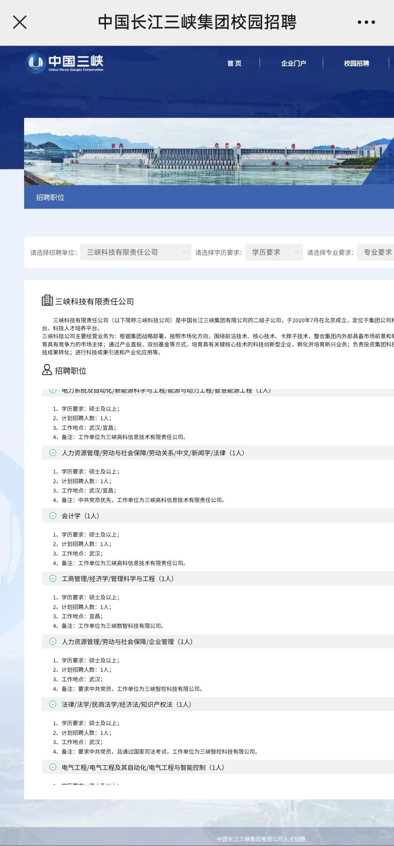This screenshot has height=846, width=394.
Task: Close the page with the X icon
Action: [20, 22]
